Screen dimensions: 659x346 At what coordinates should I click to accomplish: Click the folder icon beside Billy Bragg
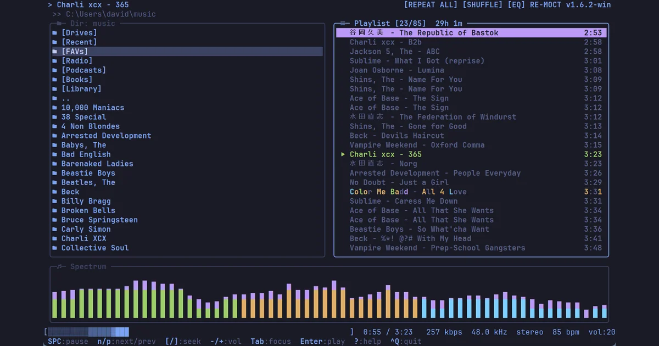coord(54,201)
